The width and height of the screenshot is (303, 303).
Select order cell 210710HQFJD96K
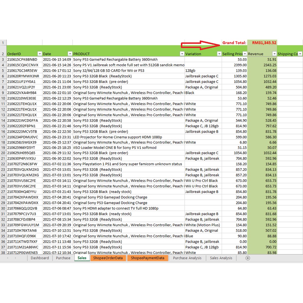point(24,236)
